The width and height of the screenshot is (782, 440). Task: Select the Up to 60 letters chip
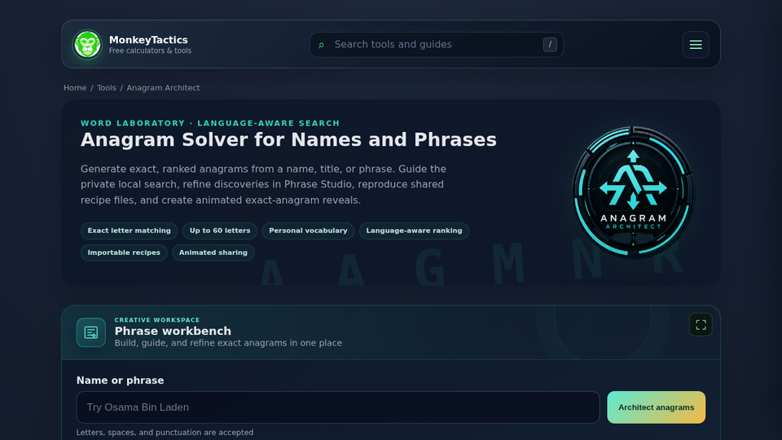coord(220,231)
